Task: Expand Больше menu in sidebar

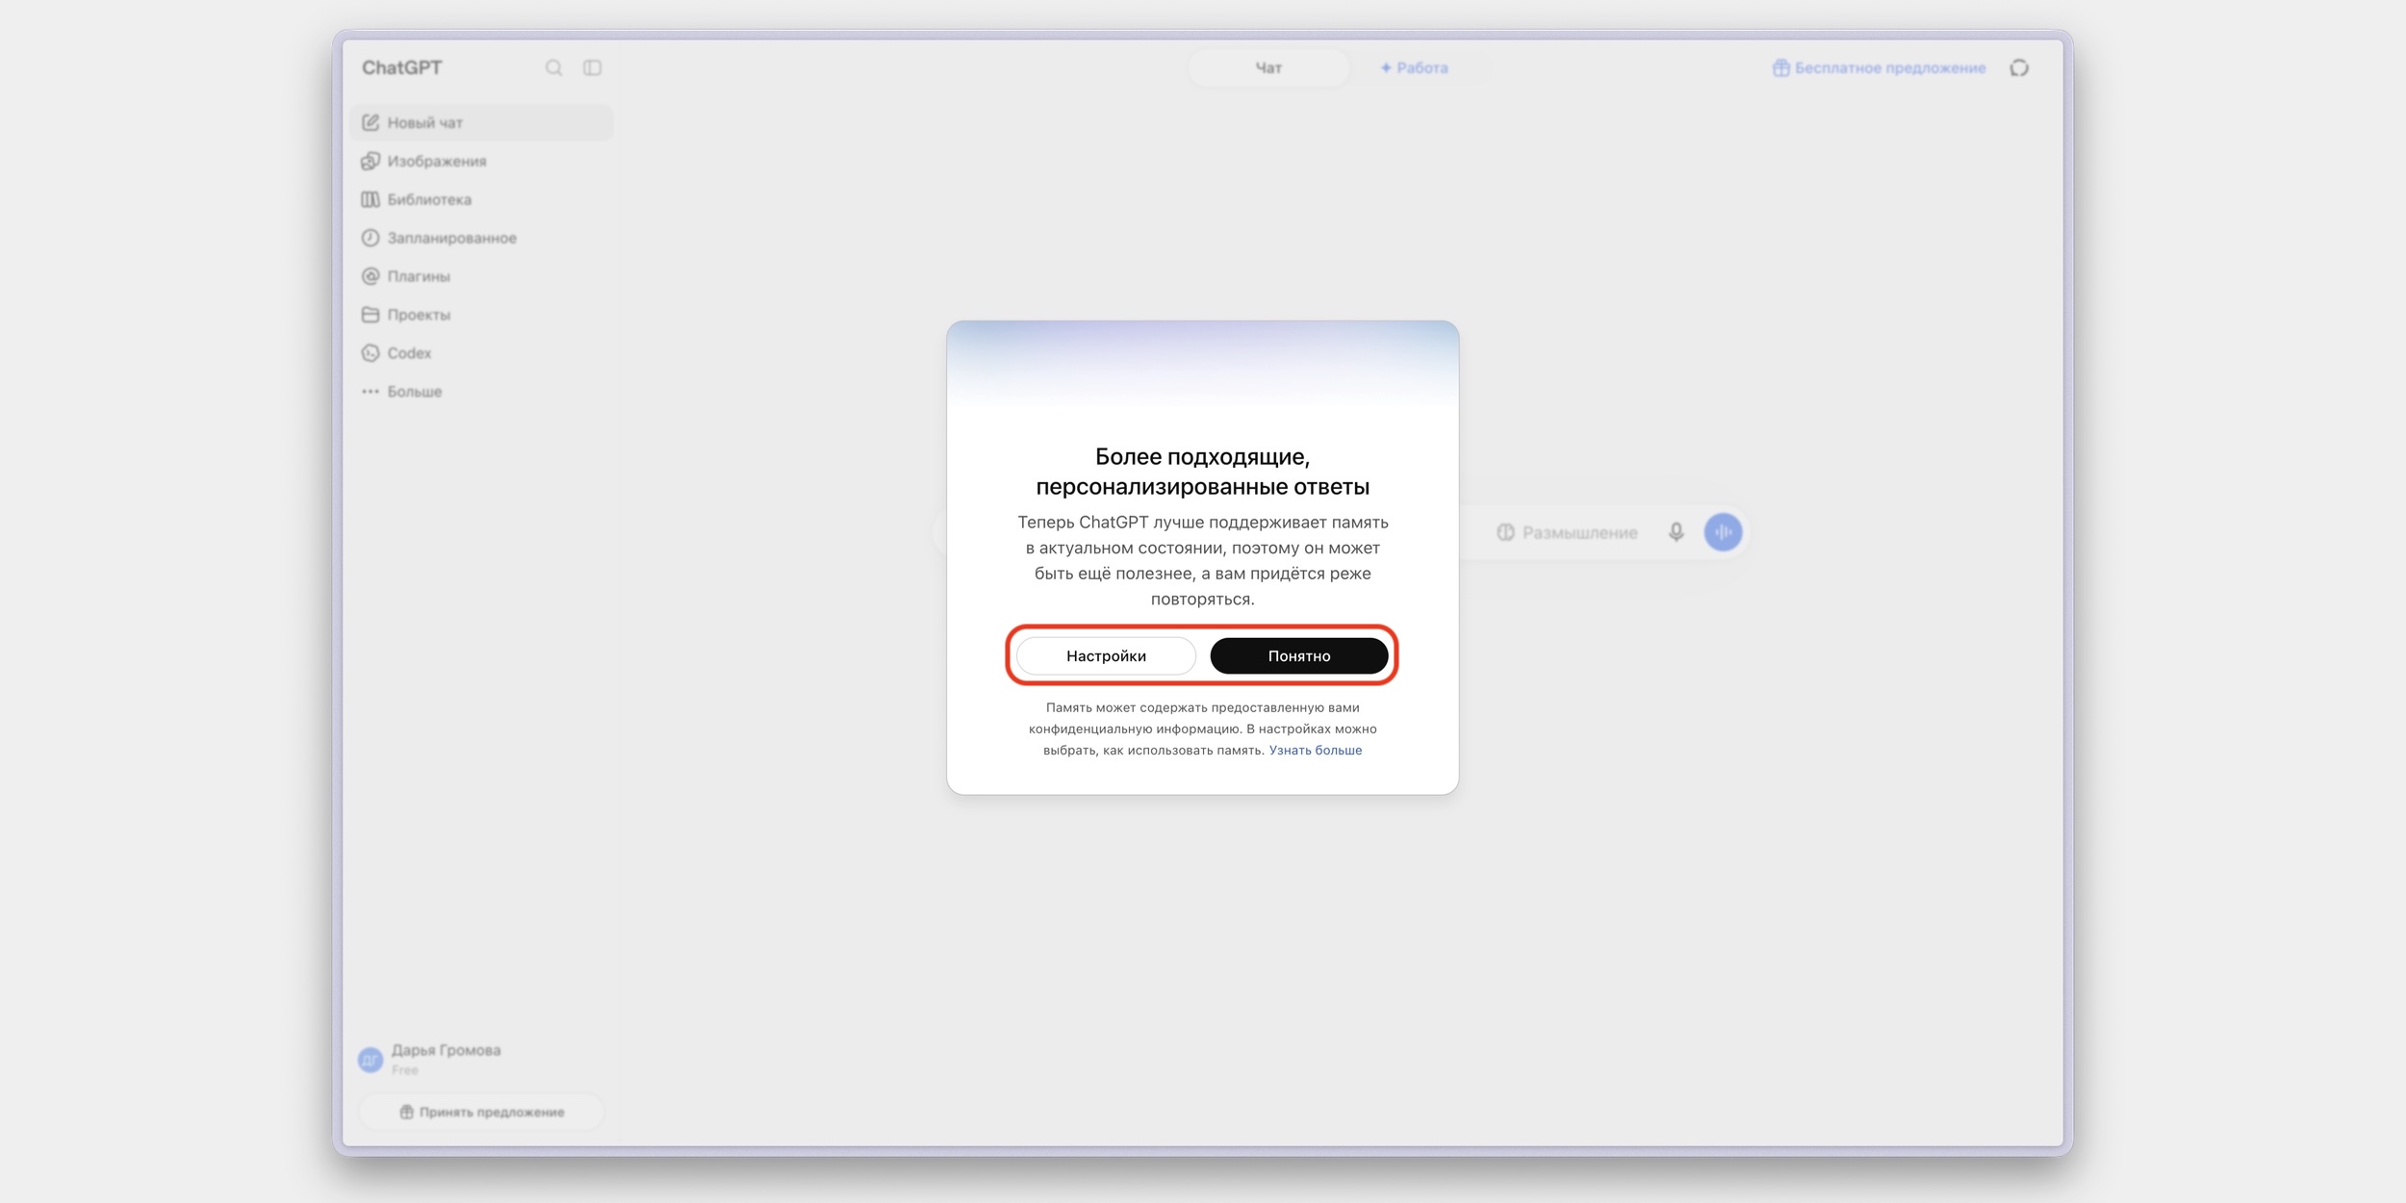Action: 481,392
